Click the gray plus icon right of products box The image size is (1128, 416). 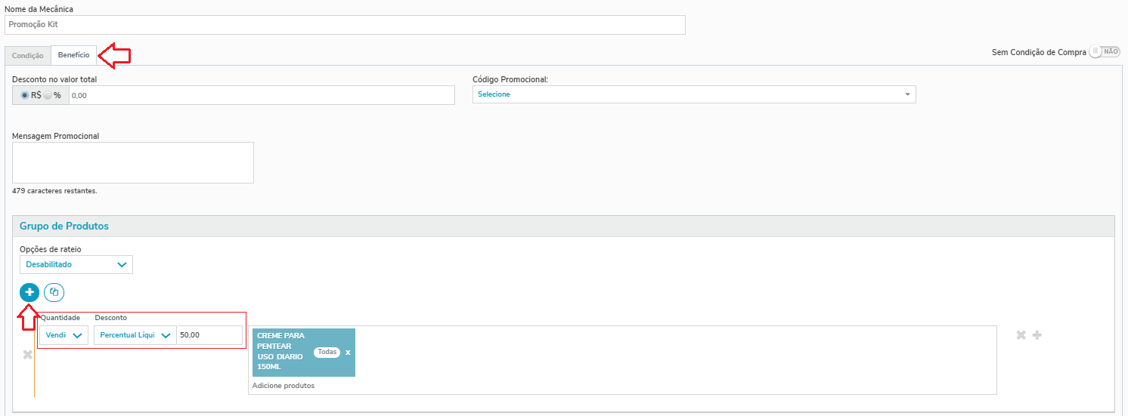(x=1037, y=335)
